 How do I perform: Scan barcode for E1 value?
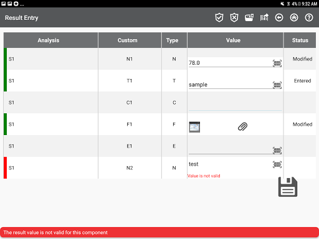277,151
